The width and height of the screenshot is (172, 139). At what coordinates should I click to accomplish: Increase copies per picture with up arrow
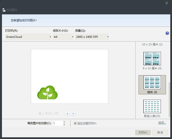point(64,122)
